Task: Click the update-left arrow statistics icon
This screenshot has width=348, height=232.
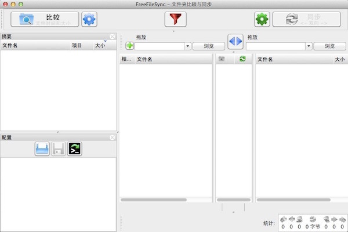Action: click(291, 219)
